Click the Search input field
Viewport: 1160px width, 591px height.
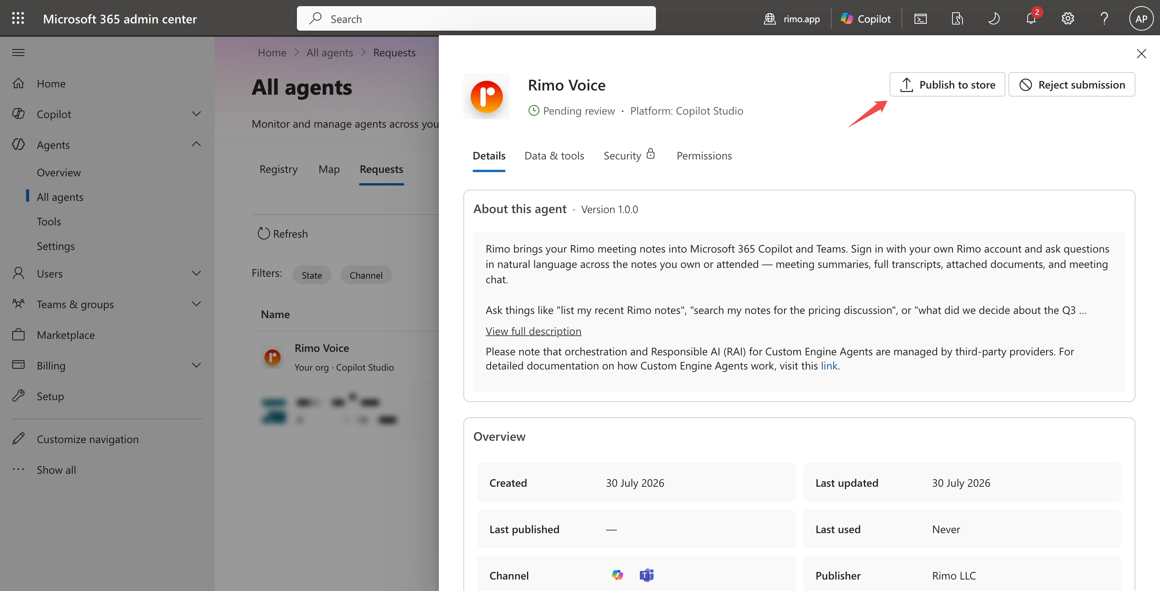[476, 18]
